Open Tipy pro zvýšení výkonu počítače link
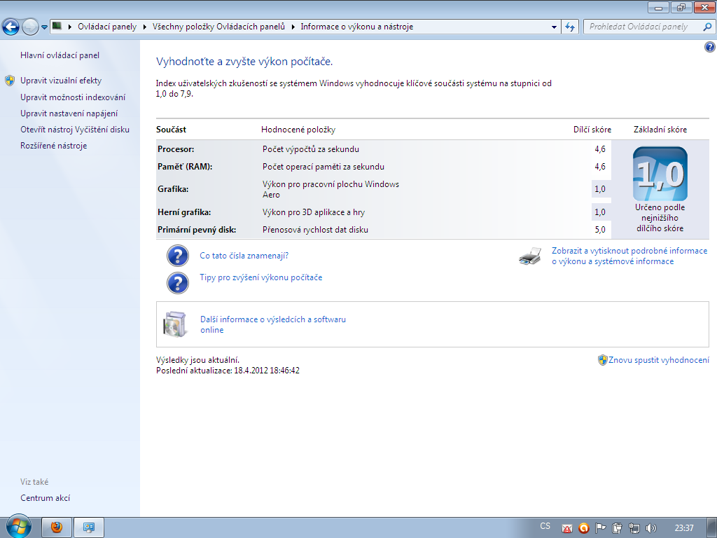The image size is (717, 538). tap(261, 277)
